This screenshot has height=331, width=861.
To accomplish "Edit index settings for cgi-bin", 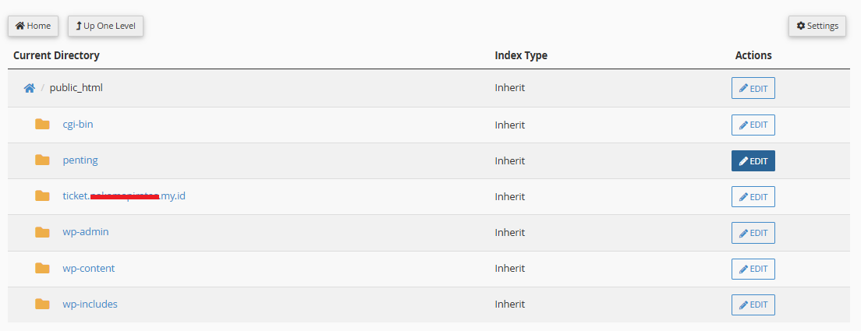I will (753, 125).
